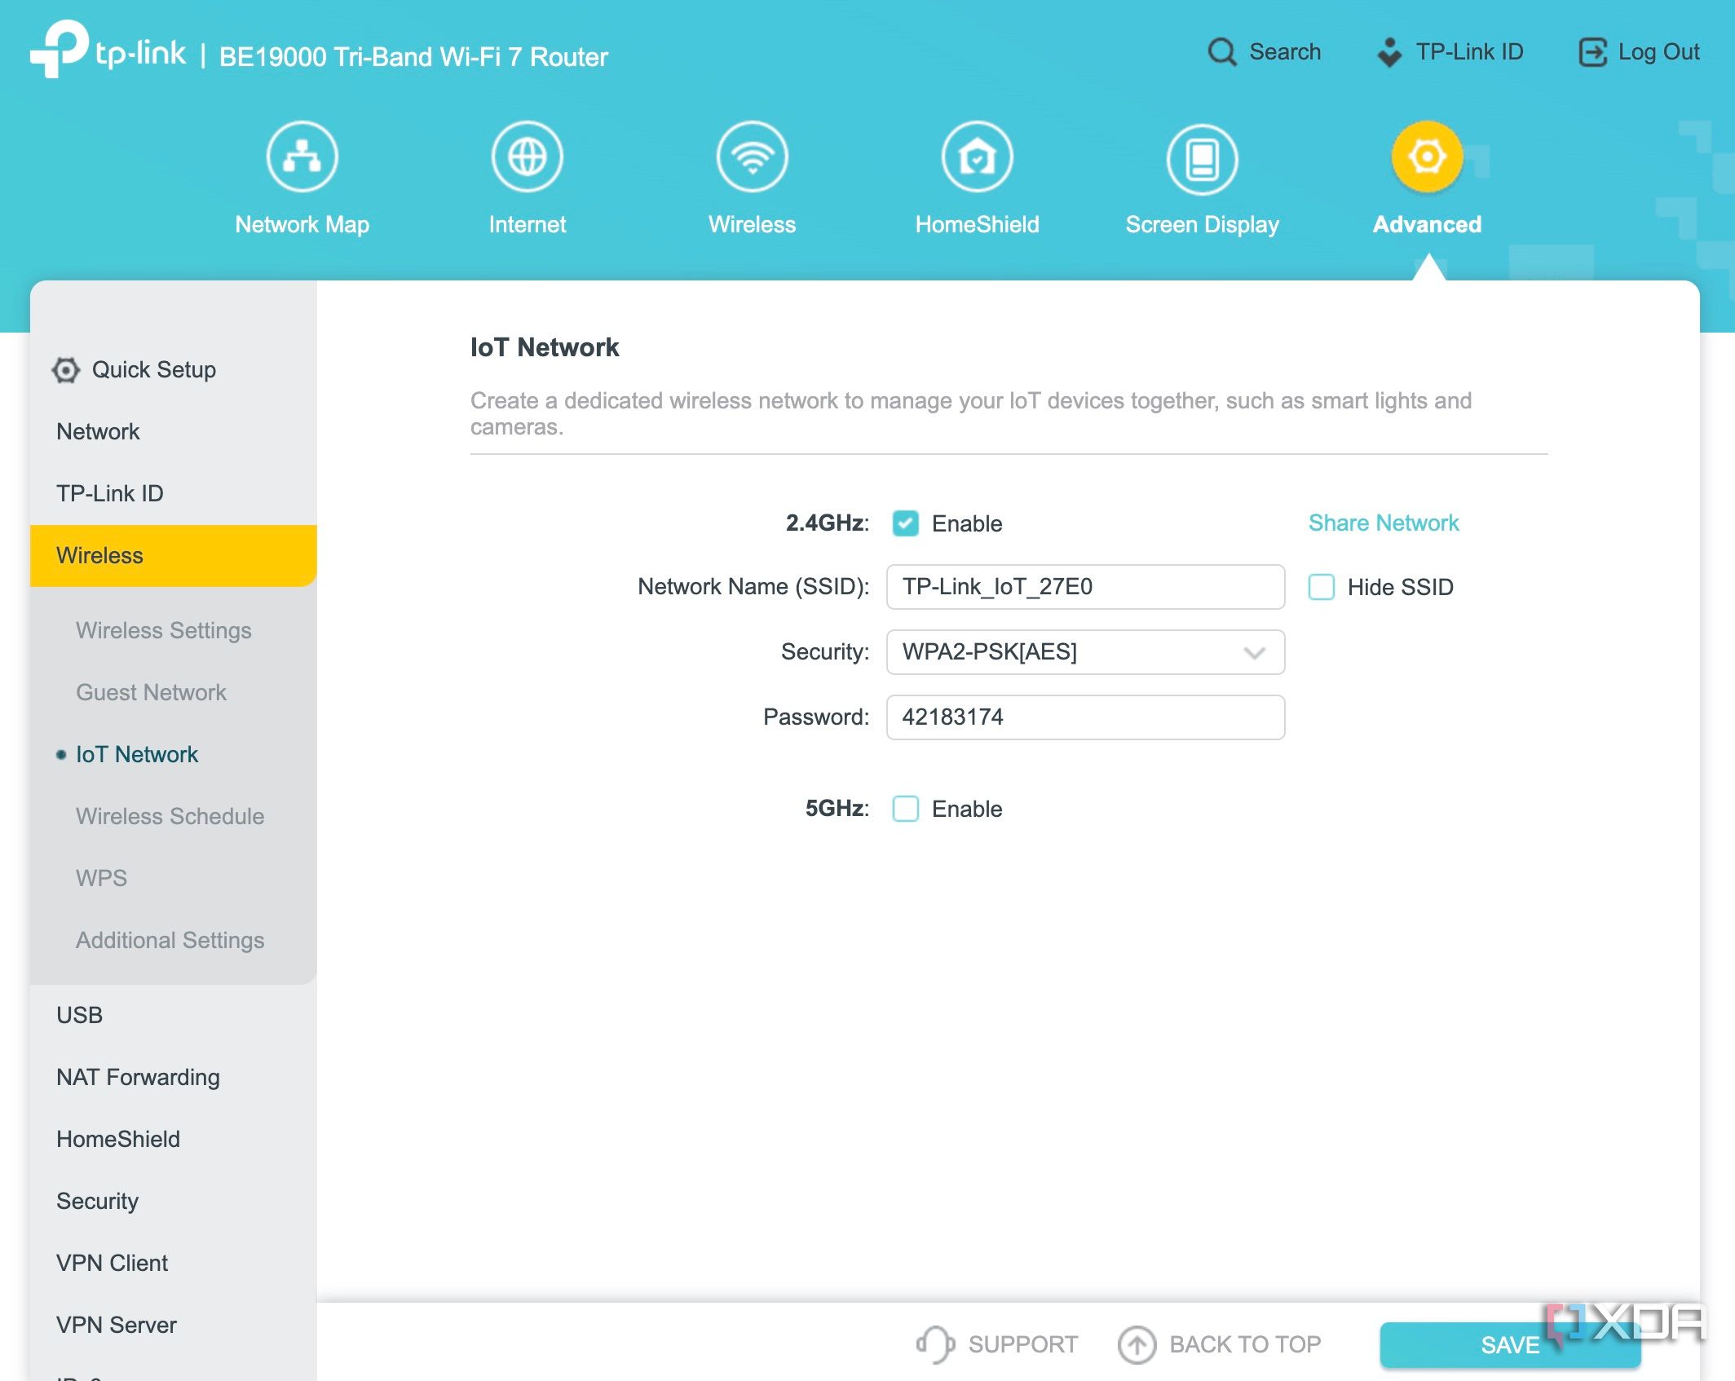Click the Advanced gear icon
The width and height of the screenshot is (1735, 1381).
click(1427, 157)
